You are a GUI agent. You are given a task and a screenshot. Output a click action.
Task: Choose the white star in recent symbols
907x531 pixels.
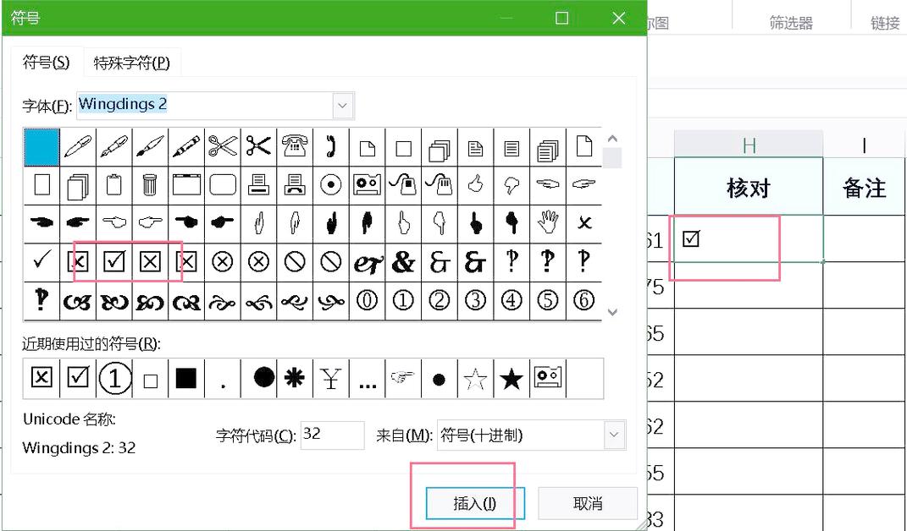(x=475, y=379)
